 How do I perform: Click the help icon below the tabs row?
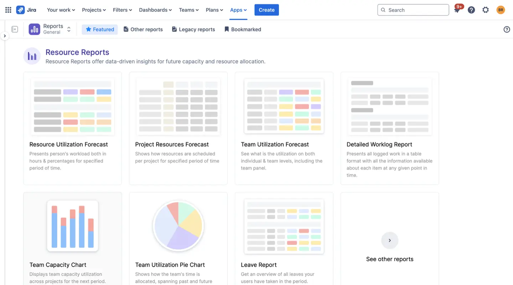[507, 29]
